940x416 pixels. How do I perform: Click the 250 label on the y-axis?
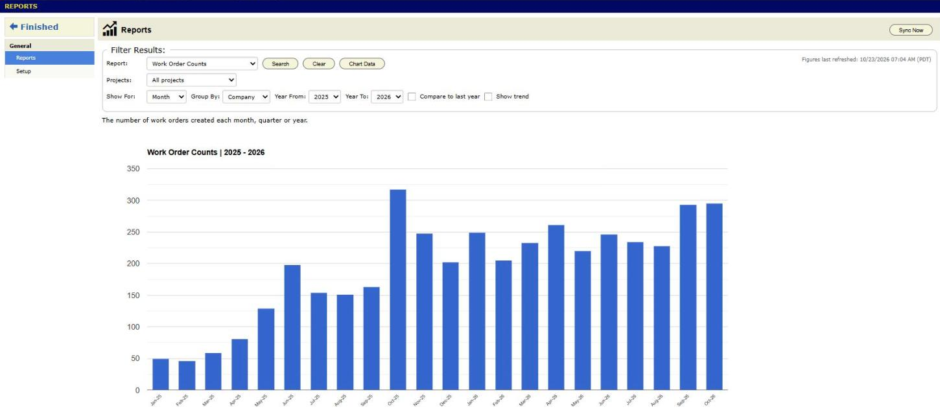(134, 232)
